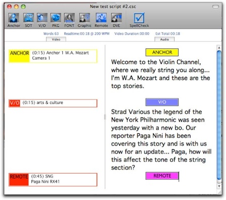Add a Graphic element from the toolbar
The width and height of the screenshot is (226, 200).
[x=84, y=20]
